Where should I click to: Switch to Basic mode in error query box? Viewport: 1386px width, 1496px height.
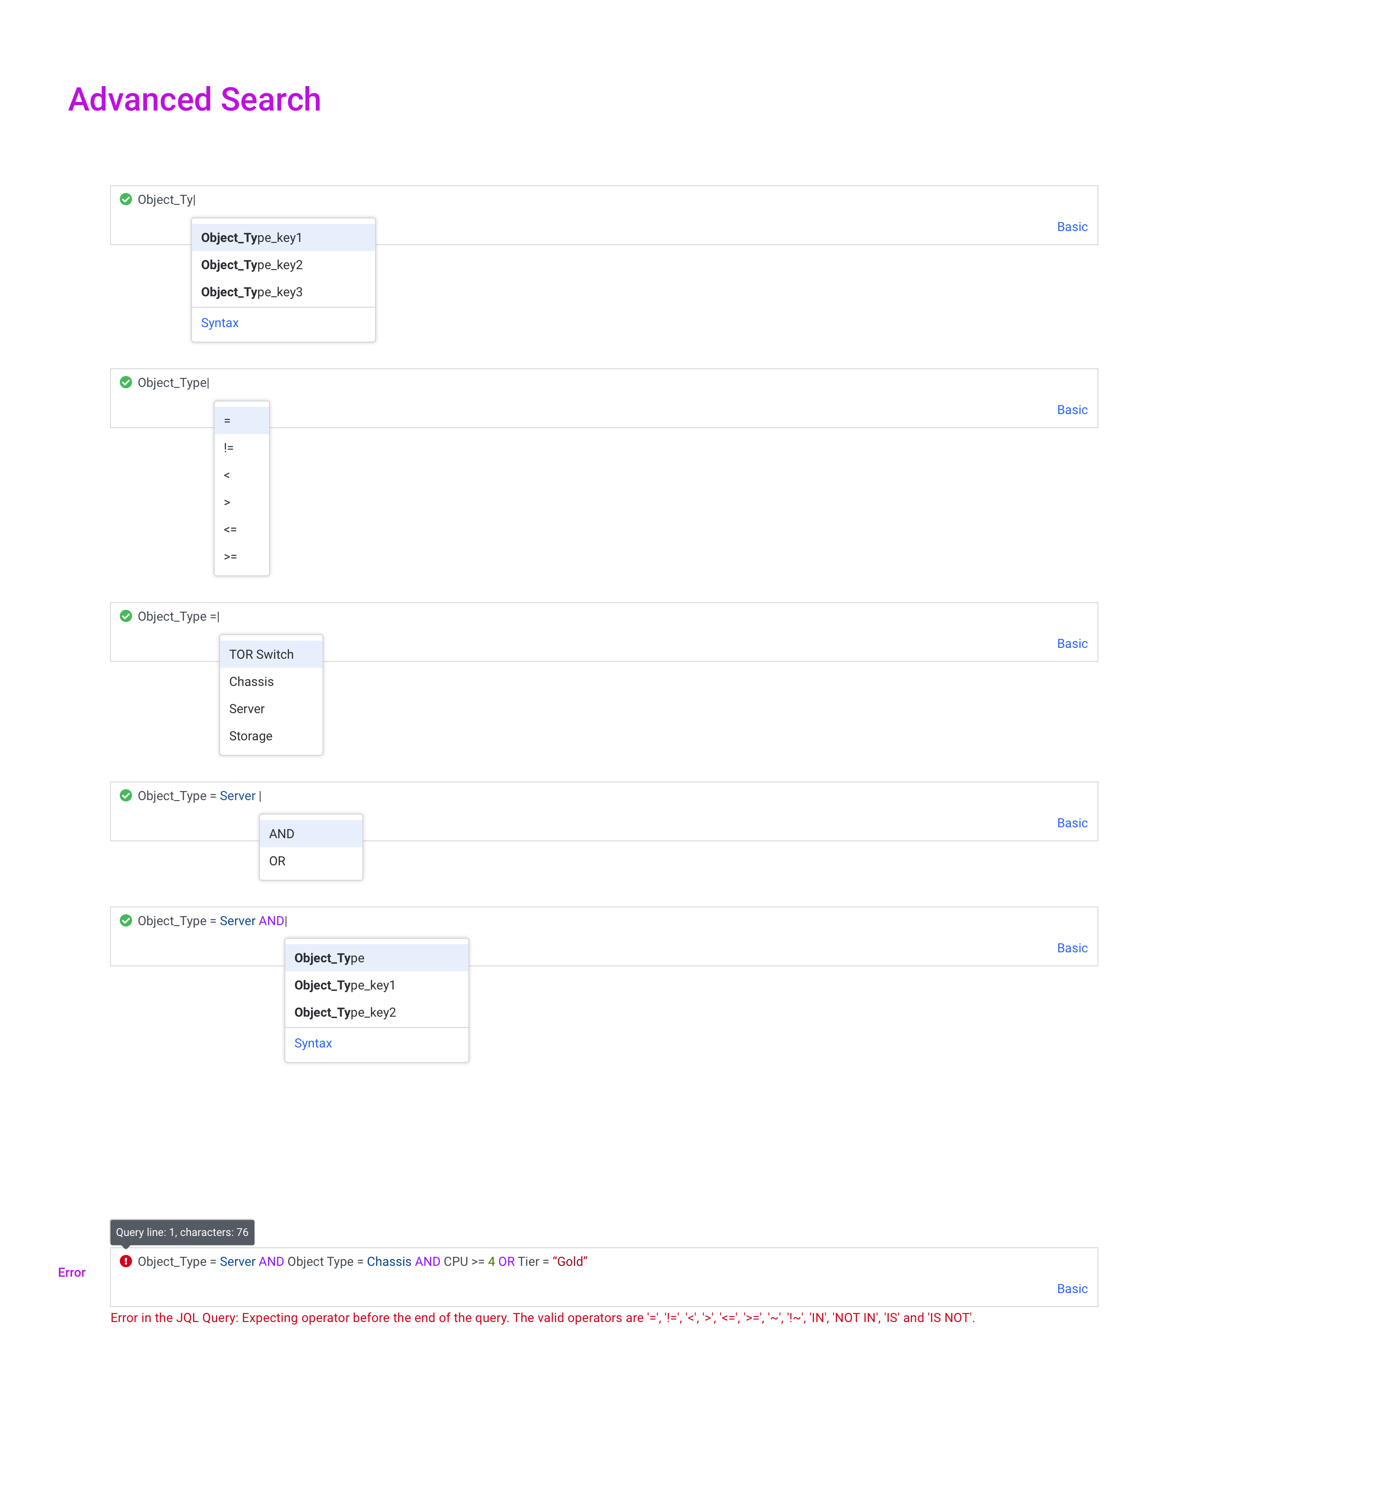(1072, 1288)
